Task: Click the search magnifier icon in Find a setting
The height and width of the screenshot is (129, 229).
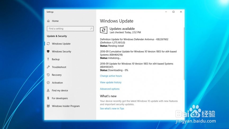Action: click(x=91, y=29)
